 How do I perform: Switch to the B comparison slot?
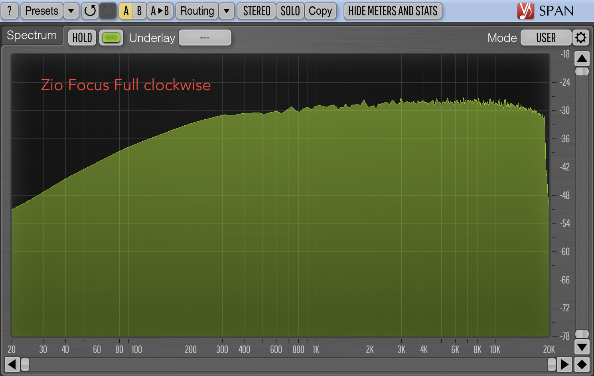pos(140,11)
